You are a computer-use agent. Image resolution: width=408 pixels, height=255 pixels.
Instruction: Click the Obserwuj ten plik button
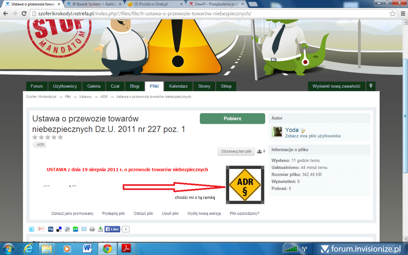tap(236, 151)
